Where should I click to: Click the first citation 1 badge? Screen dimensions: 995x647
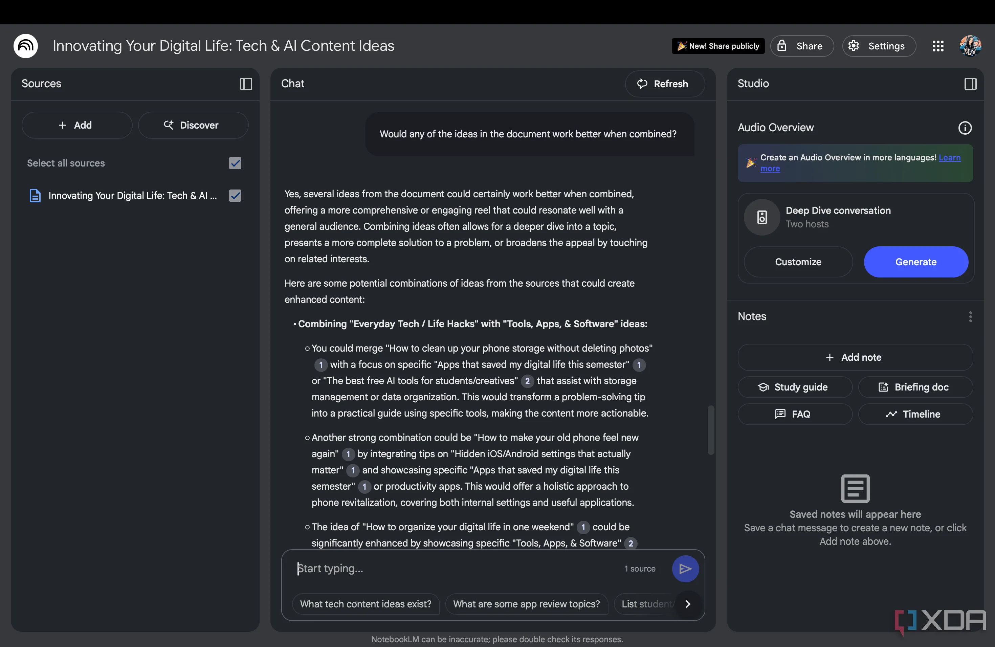click(x=320, y=365)
